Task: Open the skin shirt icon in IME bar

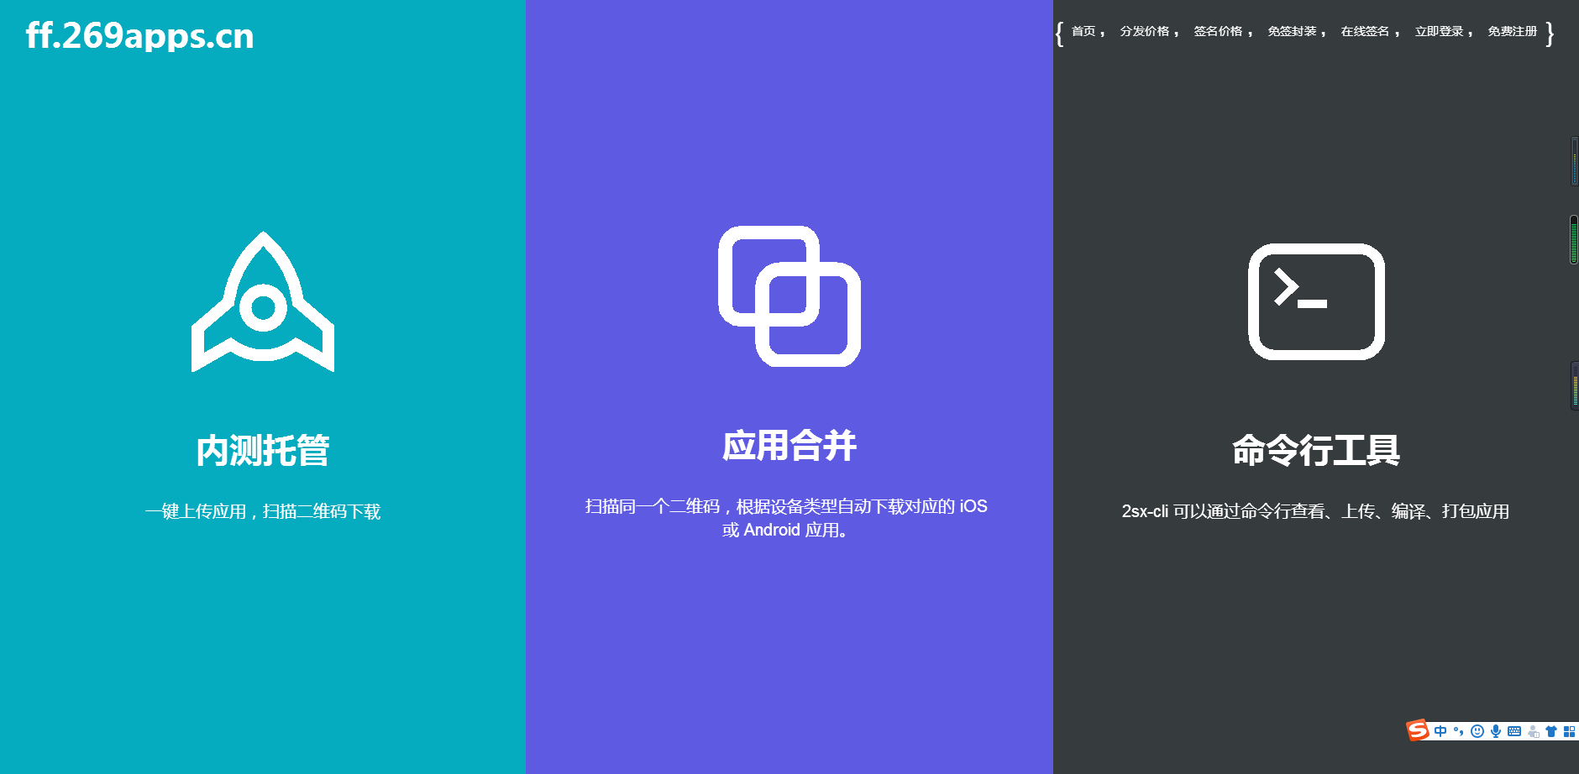Action: pyautogui.click(x=1551, y=731)
